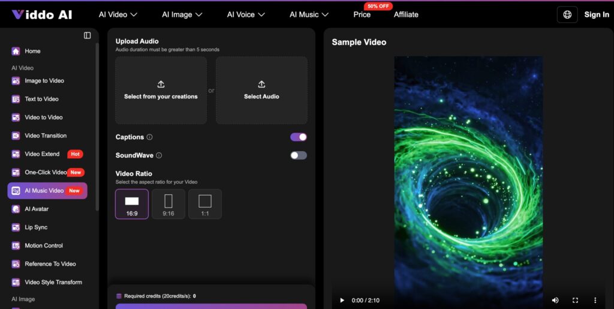
Task: Click upload icon in Select from your creations
Action: [161, 84]
